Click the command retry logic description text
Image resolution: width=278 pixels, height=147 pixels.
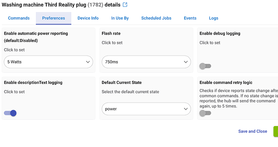239,98
